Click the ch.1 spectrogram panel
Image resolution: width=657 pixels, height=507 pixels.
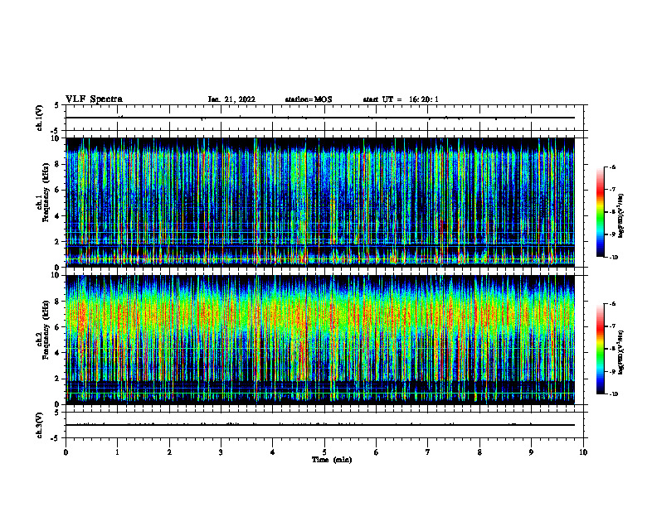320,202
